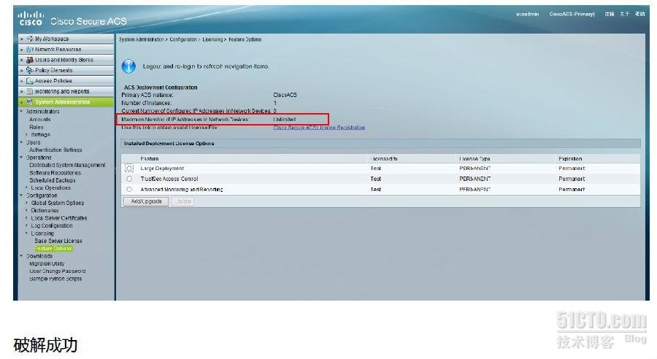The height and width of the screenshot is (359, 657).
Task: Expand Monitoring and Reports arrow
Action: click(22, 91)
